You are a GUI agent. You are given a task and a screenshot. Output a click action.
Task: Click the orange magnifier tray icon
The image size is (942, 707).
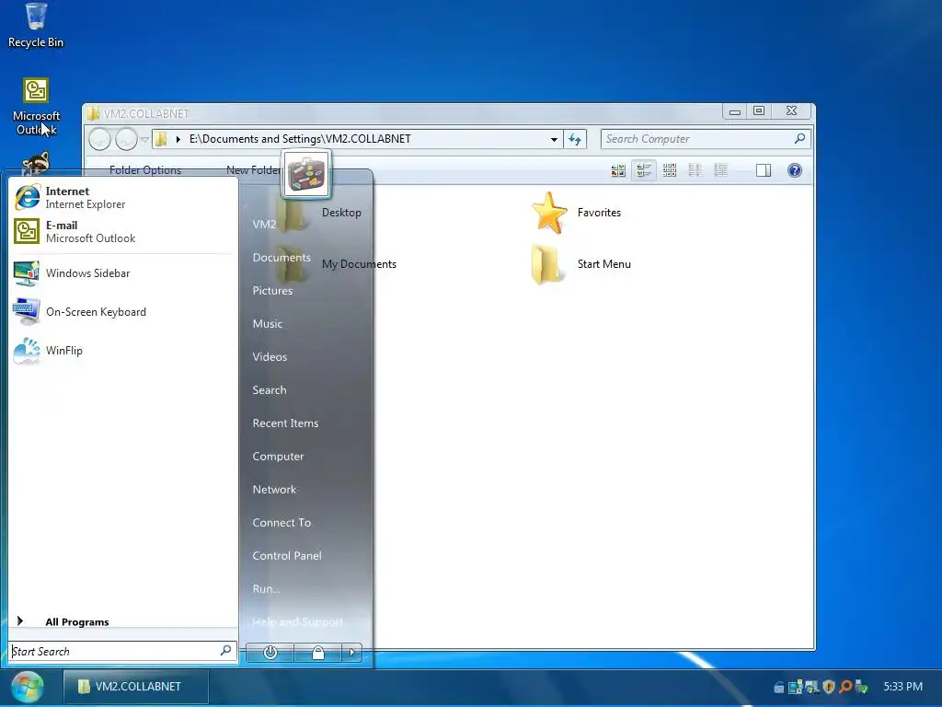(845, 687)
